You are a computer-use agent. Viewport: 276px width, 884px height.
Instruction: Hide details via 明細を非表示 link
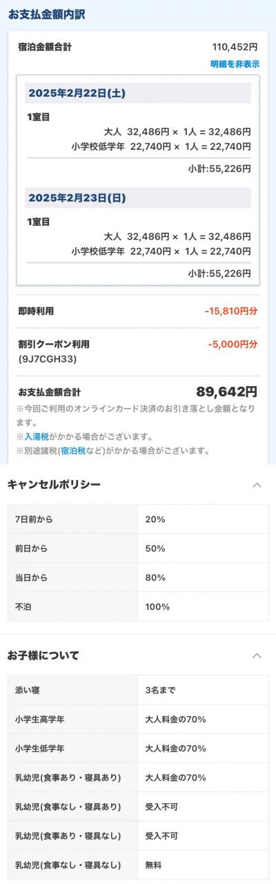235,64
